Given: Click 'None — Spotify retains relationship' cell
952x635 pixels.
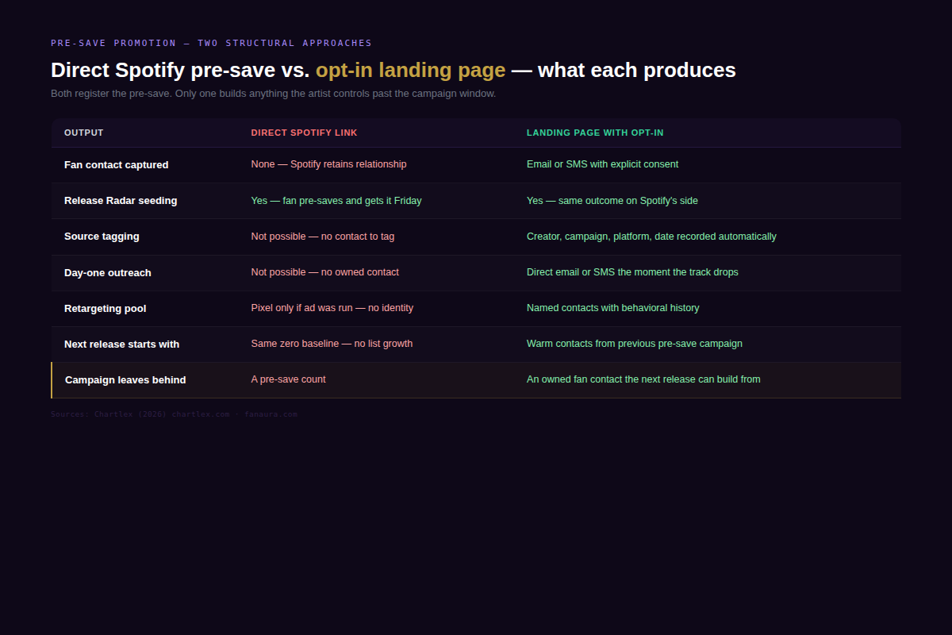Looking at the screenshot, I should (328, 164).
